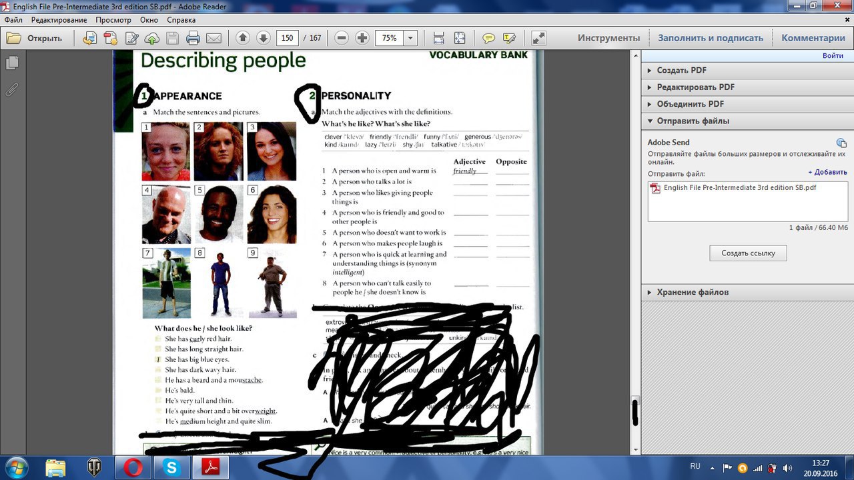The width and height of the screenshot is (854, 480).
Task: Expand the Объединить PDF section
Action: point(746,104)
